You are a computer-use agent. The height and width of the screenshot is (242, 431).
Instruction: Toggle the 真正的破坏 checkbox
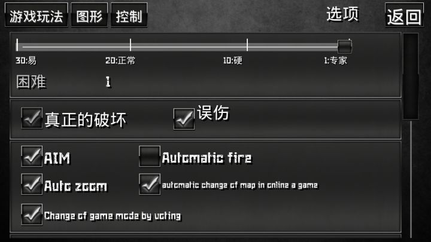(32, 118)
